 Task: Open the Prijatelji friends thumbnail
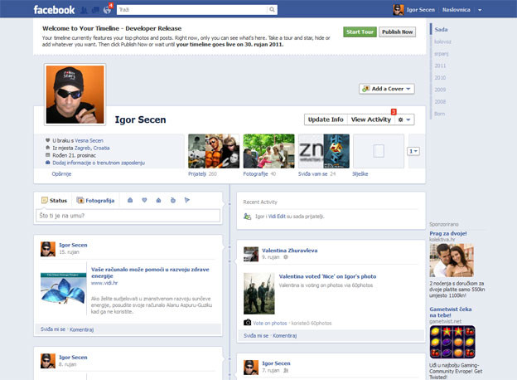tap(214, 151)
